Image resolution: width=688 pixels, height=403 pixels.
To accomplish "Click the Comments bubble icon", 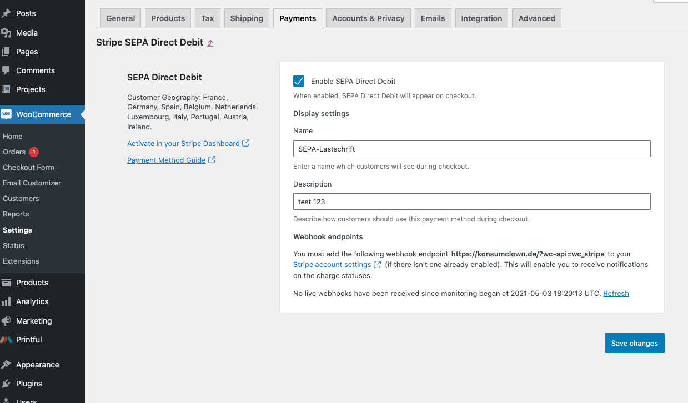I will (6, 70).
